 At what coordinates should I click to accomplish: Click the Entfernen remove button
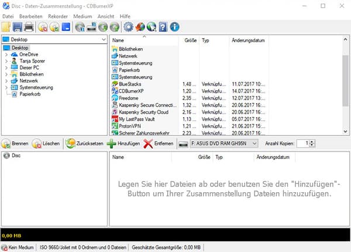158,144
